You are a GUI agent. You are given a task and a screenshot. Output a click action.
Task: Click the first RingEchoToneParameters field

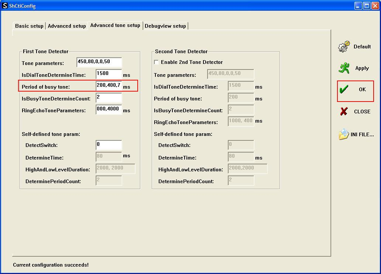click(x=109, y=109)
